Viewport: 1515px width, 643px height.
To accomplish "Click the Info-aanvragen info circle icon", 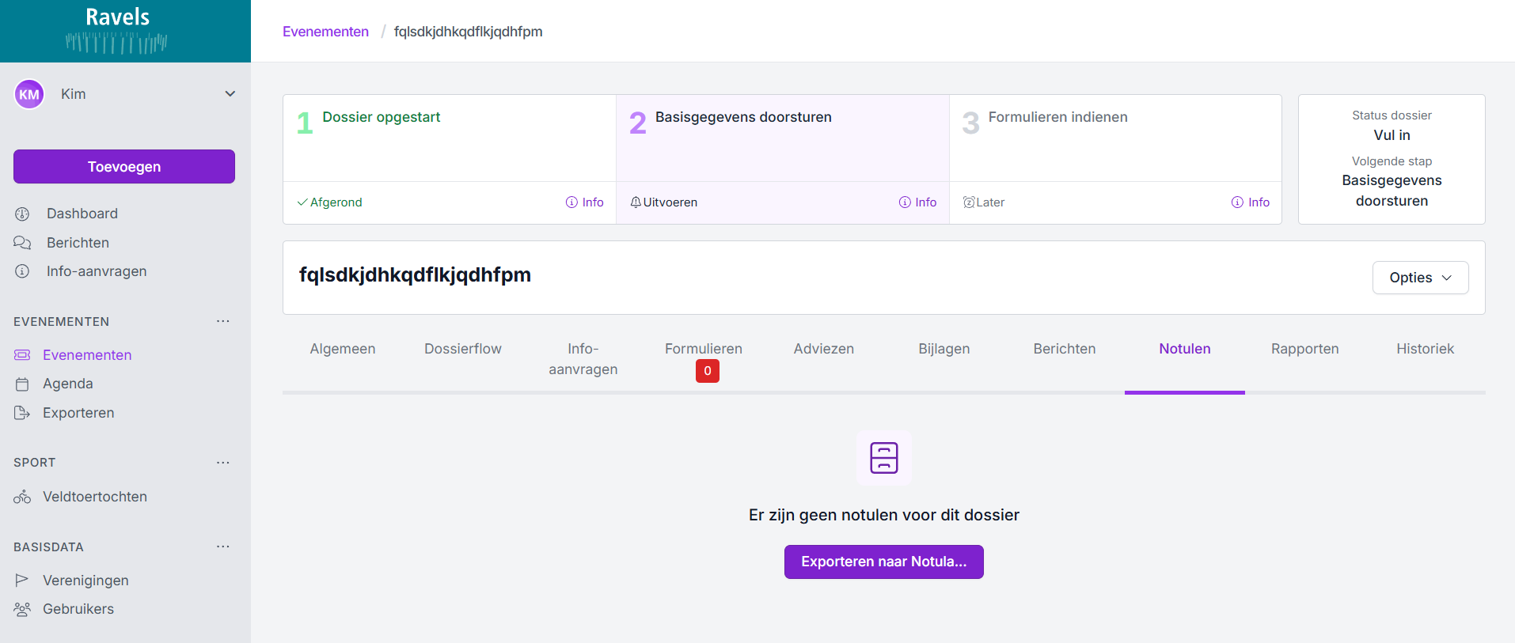I will (x=22, y=271).
